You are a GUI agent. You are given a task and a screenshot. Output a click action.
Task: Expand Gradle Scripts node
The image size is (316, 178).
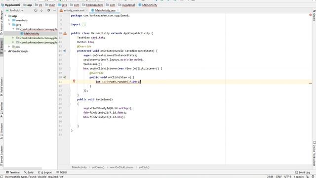pos(5,51)
